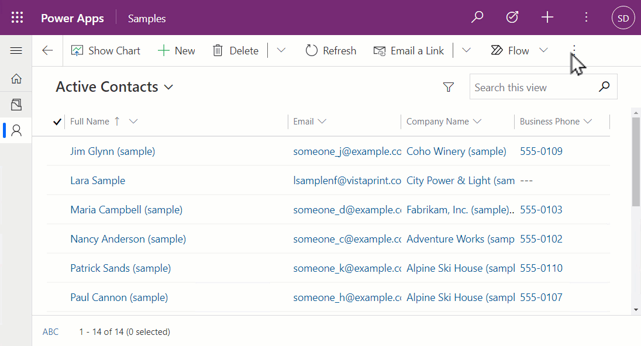Open the Business Phone column dropdown
The height and width of the screenshot is (346, 641).
click(x=588, y=122)
